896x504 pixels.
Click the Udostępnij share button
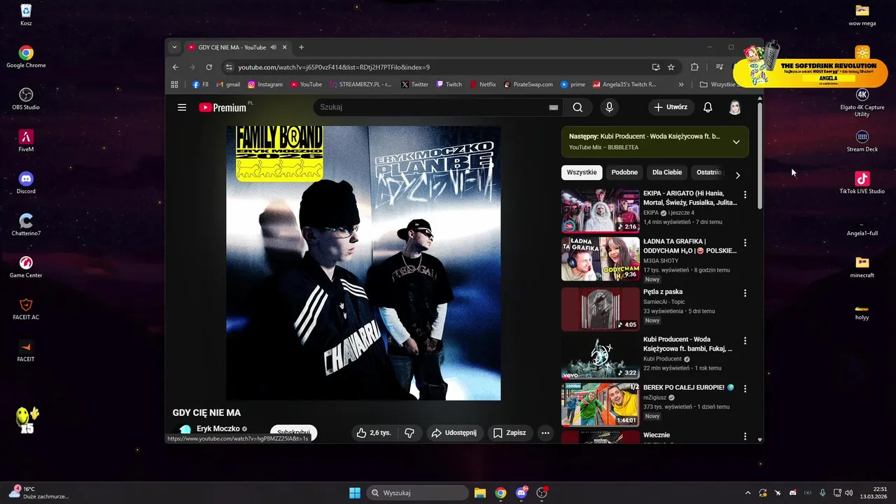click(454, 433)
